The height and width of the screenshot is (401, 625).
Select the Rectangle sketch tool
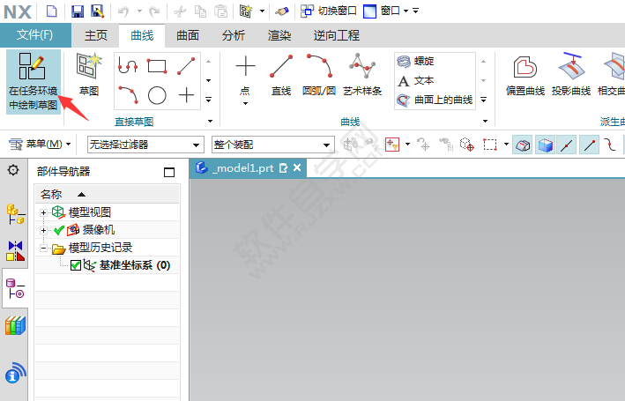tap(157, 66)
